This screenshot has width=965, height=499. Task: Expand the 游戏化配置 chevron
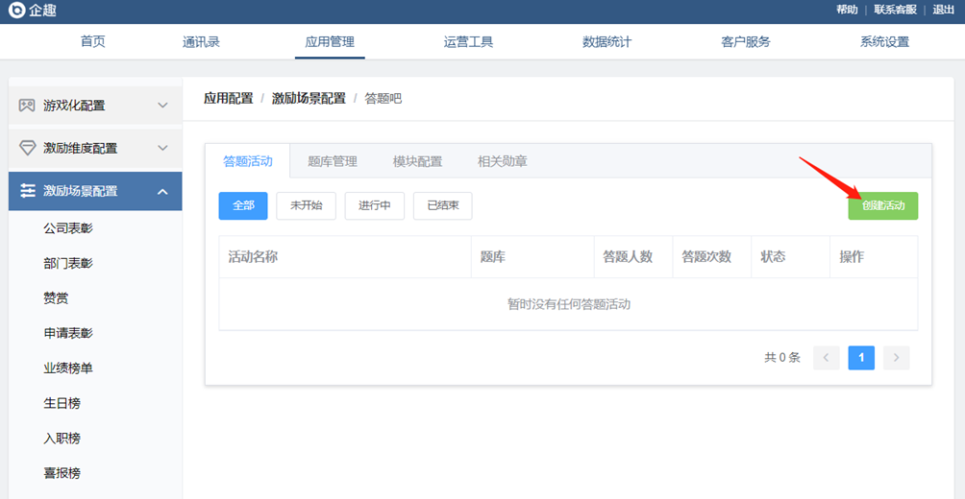[x=162, y=106]
